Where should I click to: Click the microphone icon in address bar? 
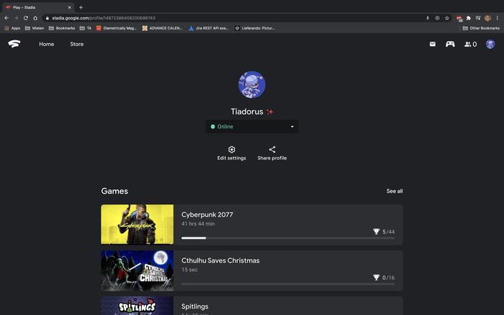[x=428, y=18]
